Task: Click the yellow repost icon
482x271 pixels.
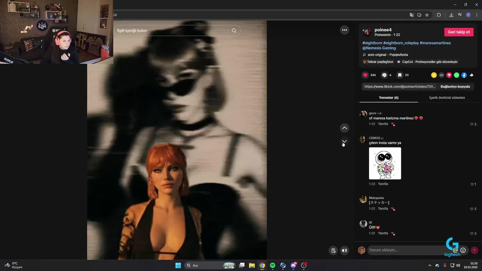Action: 434,75
